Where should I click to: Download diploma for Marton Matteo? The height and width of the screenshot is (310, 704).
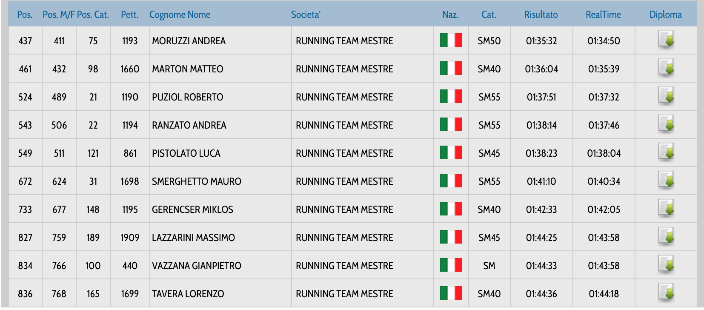pos(666,69)
